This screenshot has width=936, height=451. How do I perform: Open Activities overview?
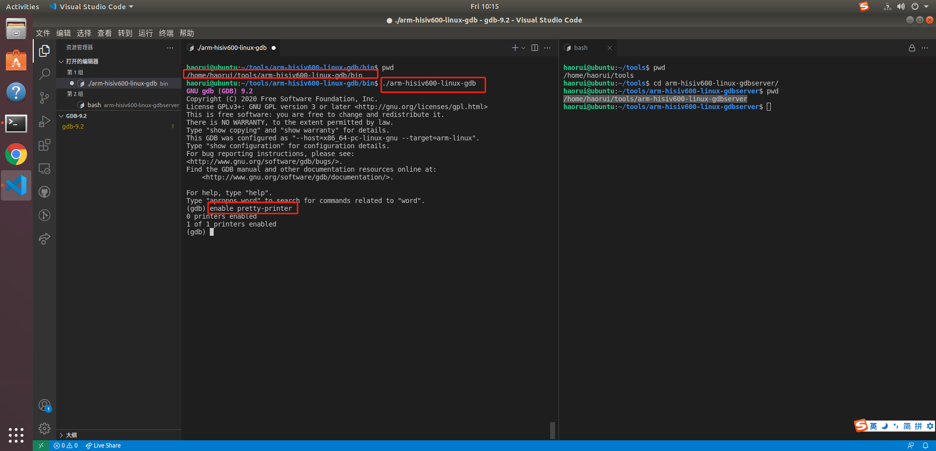22,7
